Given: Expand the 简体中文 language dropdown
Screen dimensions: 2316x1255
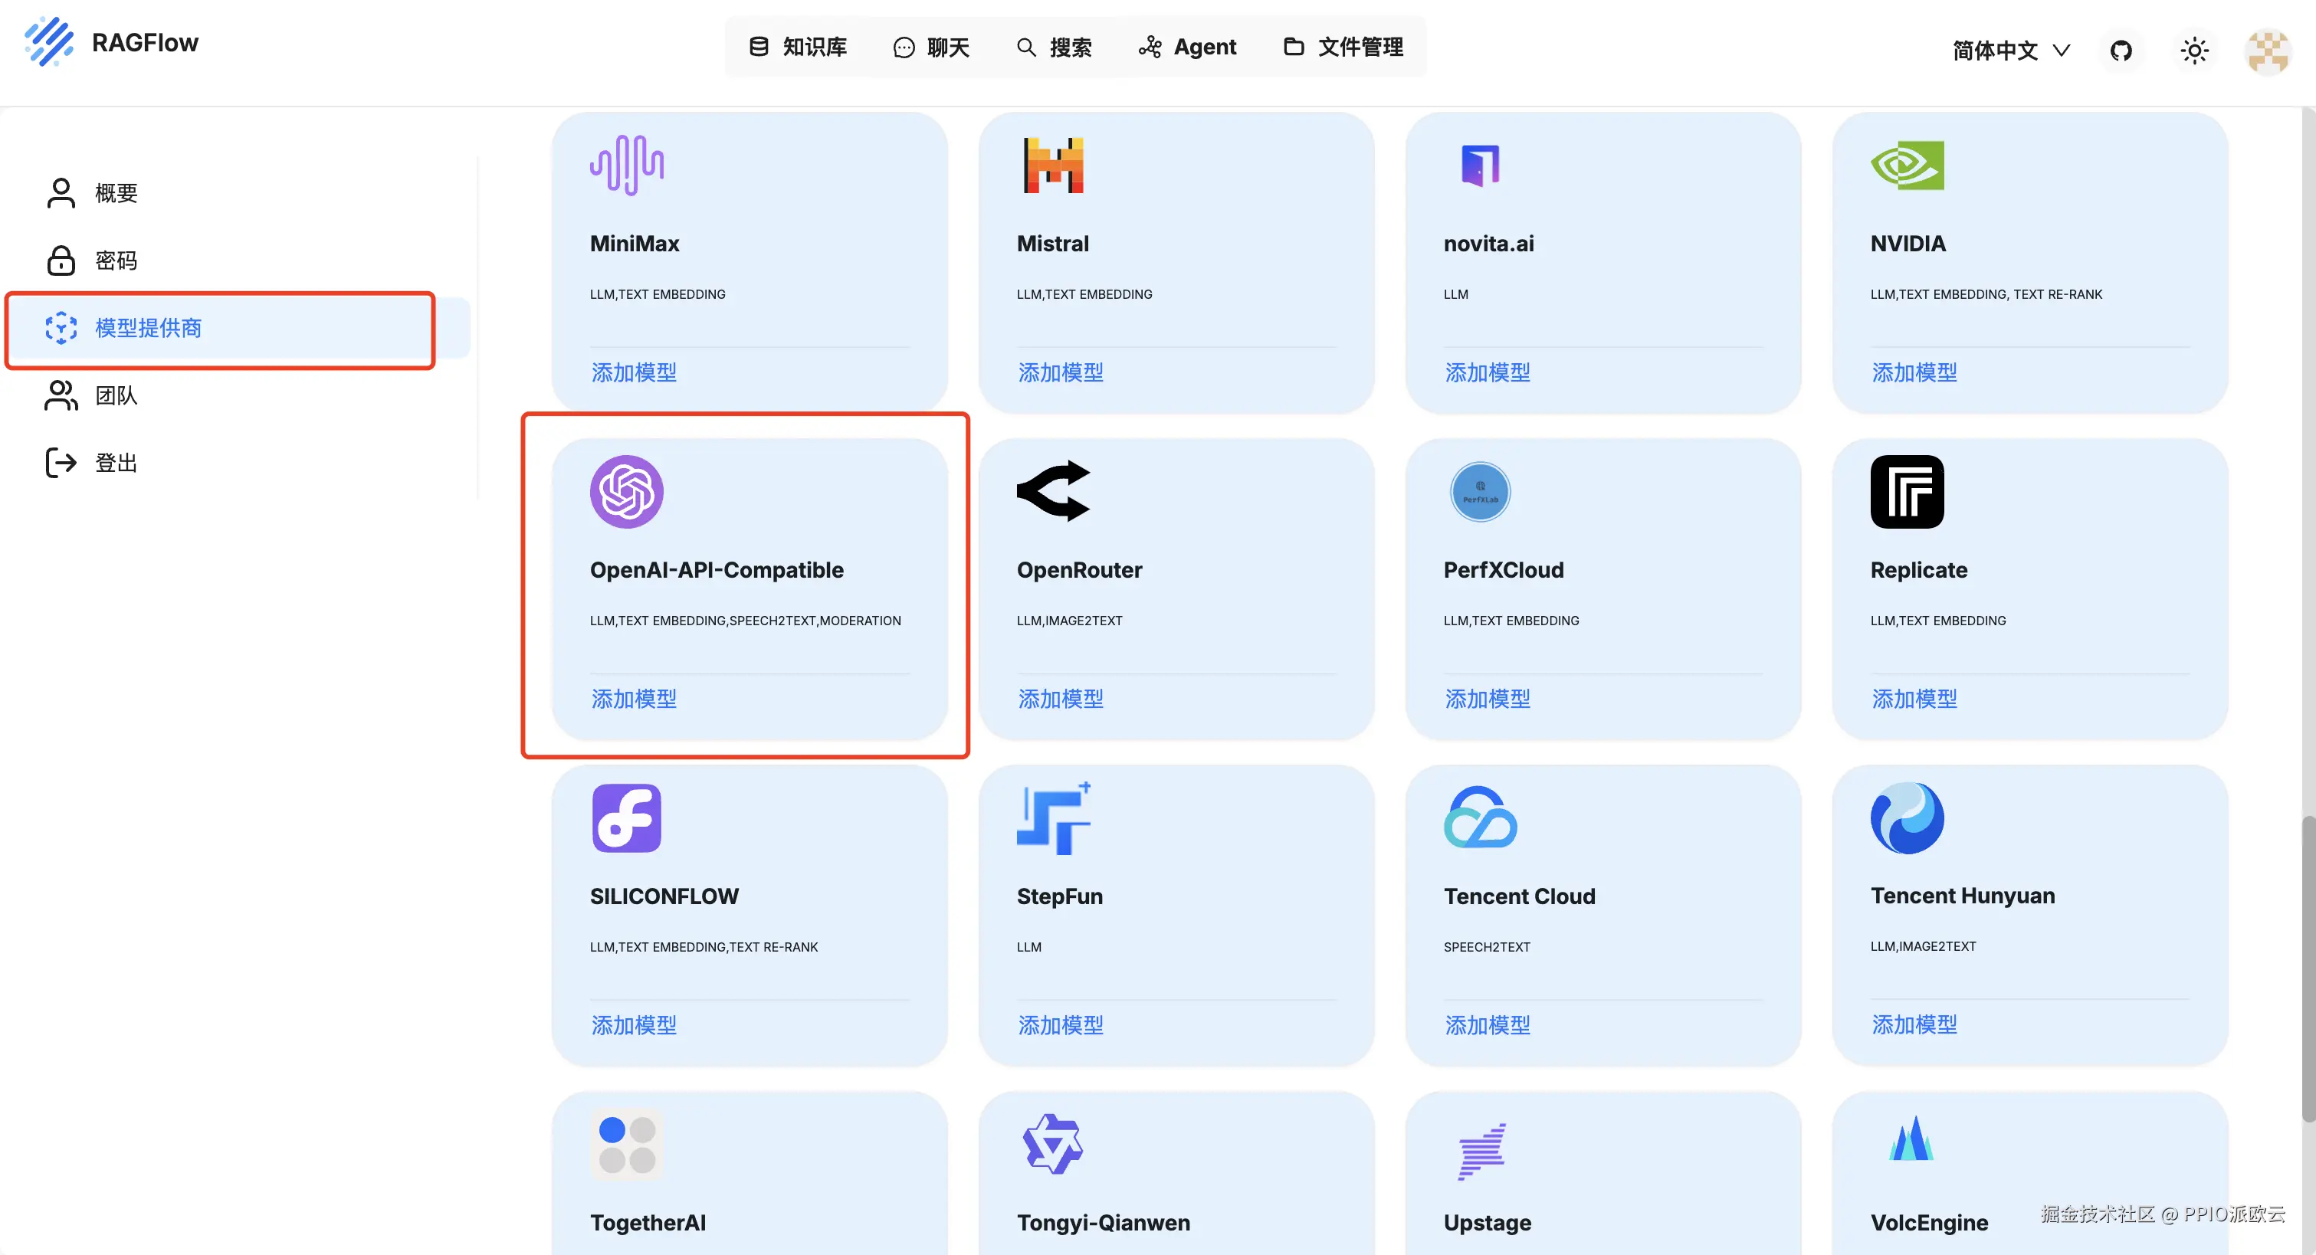Looking at the screenshot, I should [x=2011, y=51].
